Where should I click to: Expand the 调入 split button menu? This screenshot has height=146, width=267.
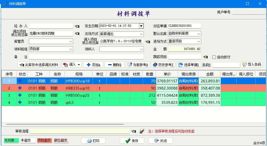80,65
